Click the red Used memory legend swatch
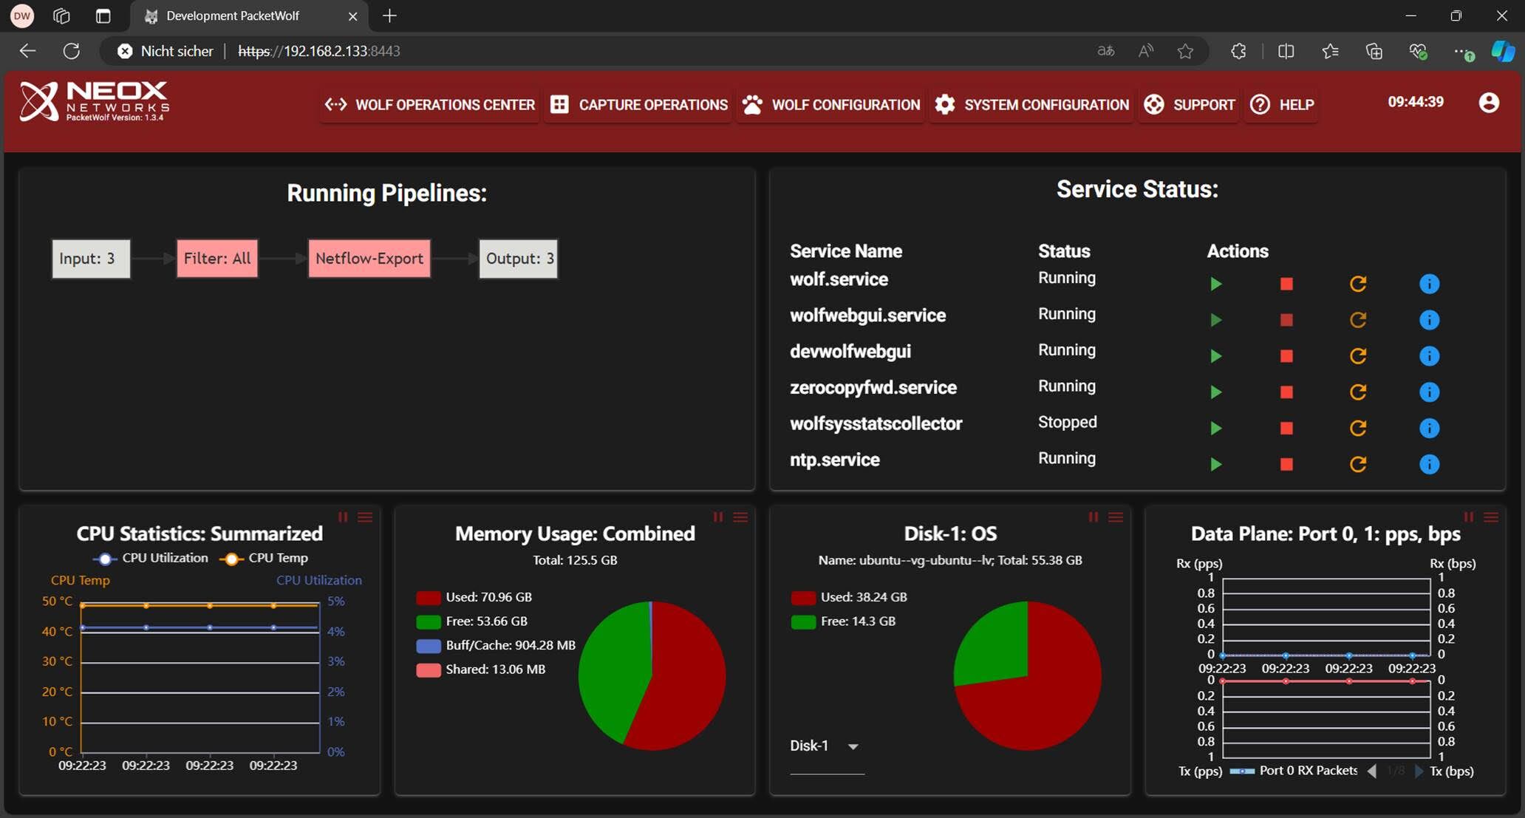 [429, 598]
